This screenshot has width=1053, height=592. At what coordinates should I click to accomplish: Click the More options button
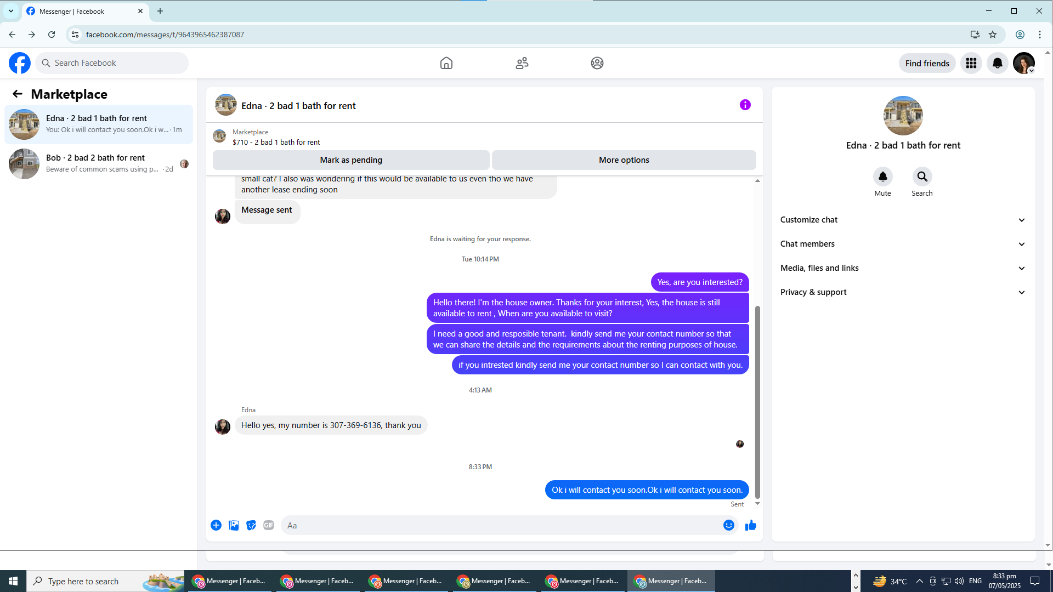point(624,160)
